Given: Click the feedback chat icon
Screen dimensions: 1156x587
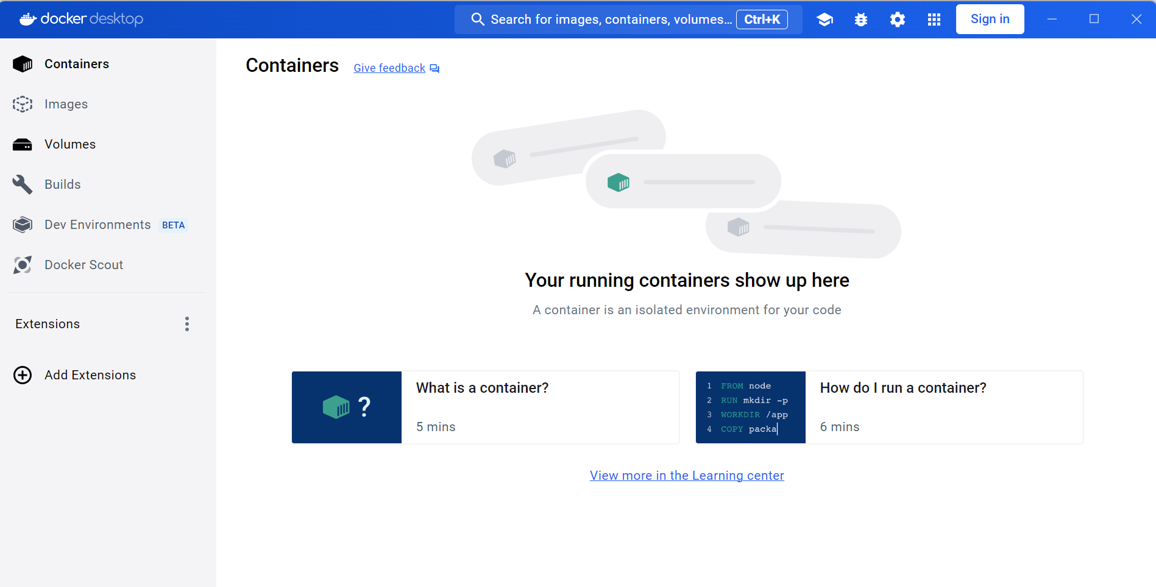Looking at the screenshot, I should point(434,68).
